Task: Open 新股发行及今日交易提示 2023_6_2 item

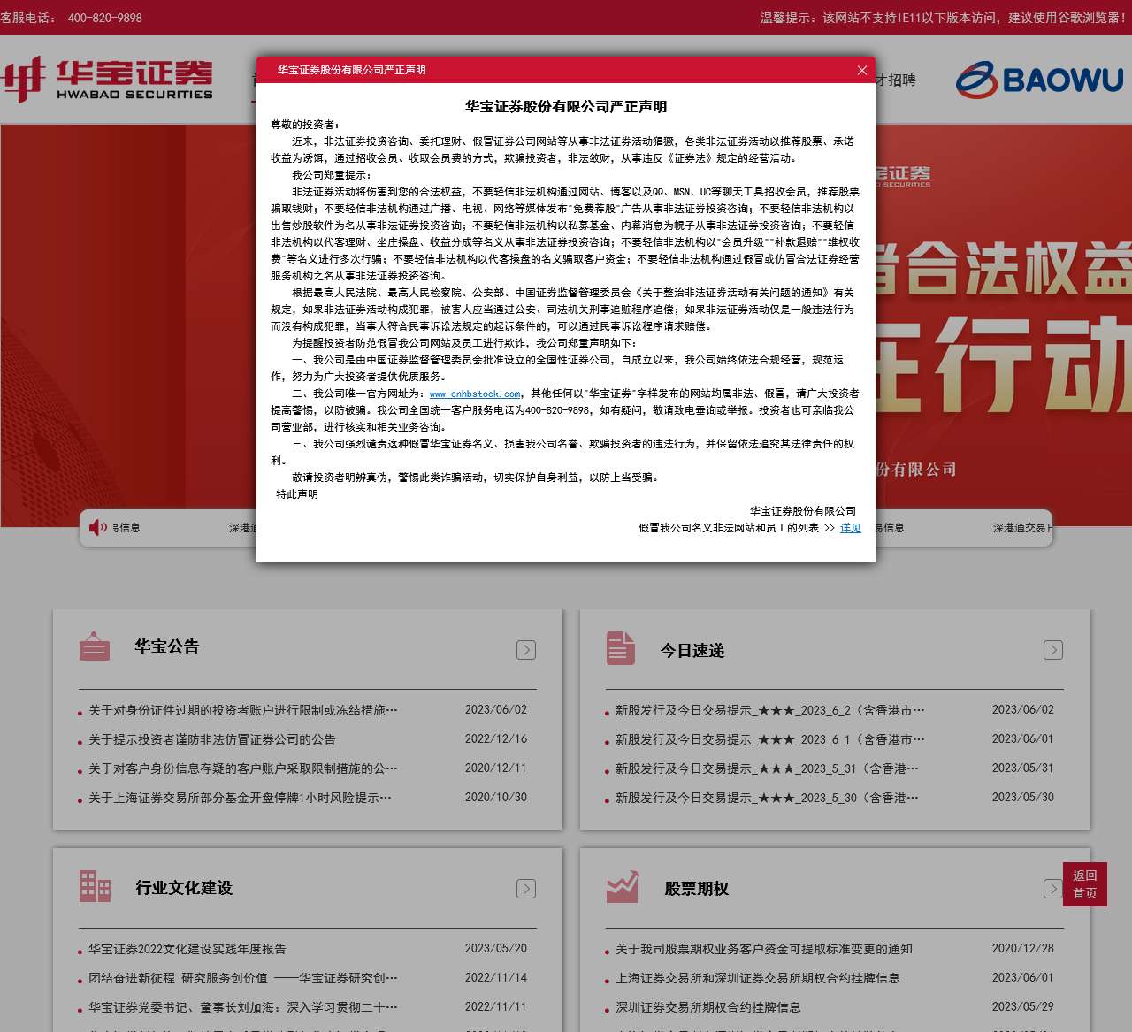Action: (770, 710)
